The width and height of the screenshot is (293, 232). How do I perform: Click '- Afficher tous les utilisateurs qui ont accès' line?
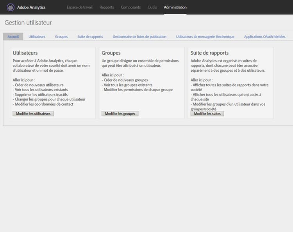(226, 97)
